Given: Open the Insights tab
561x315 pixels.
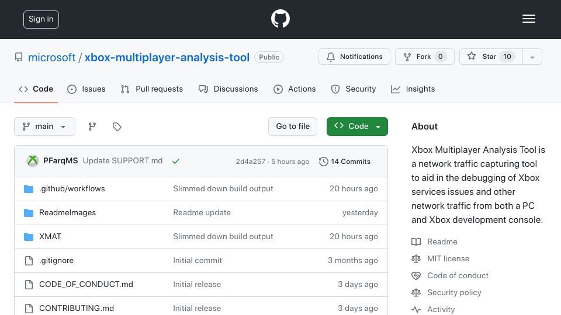Looking at the screenshot, I should [413, 89].
